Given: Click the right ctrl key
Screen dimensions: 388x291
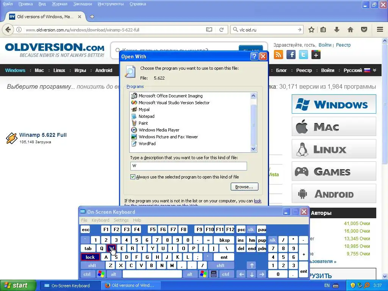Looking at the screenshot, I should coord(225,274).
